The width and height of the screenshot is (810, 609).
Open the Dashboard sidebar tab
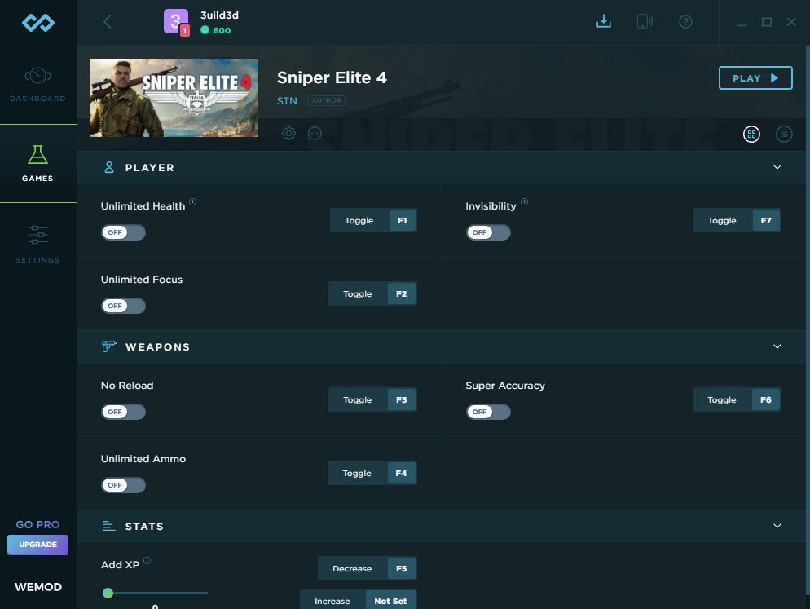[x=37, y=85]
